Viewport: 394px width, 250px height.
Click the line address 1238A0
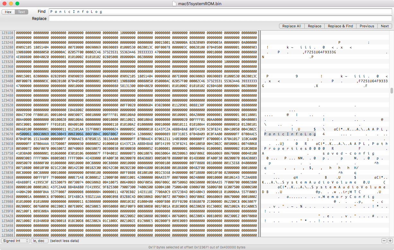coord(7,182)
